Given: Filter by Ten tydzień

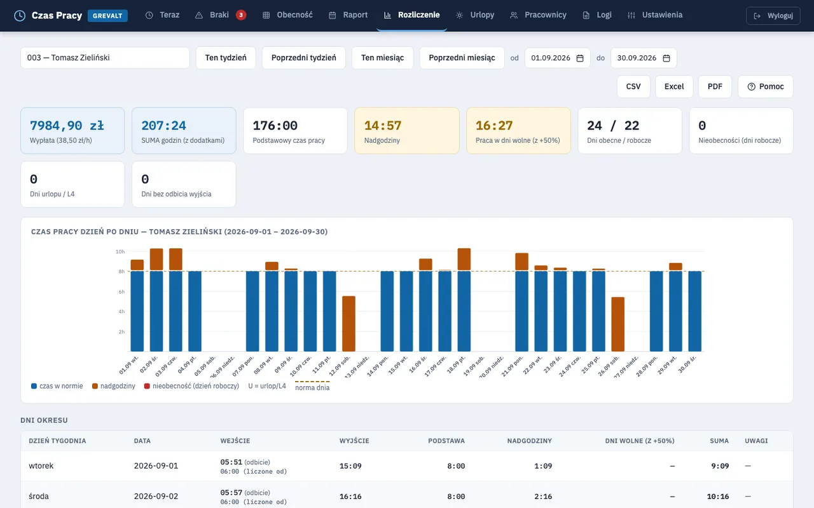Looking at the screenshot, I should point(226,58).
